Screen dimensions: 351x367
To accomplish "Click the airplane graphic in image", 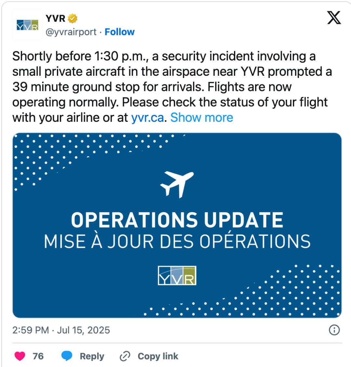I will 177,184.
